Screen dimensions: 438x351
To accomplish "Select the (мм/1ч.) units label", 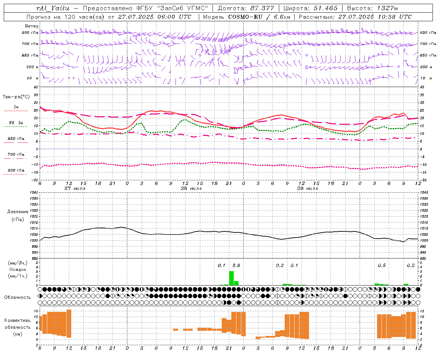I will tap(18, 276).
